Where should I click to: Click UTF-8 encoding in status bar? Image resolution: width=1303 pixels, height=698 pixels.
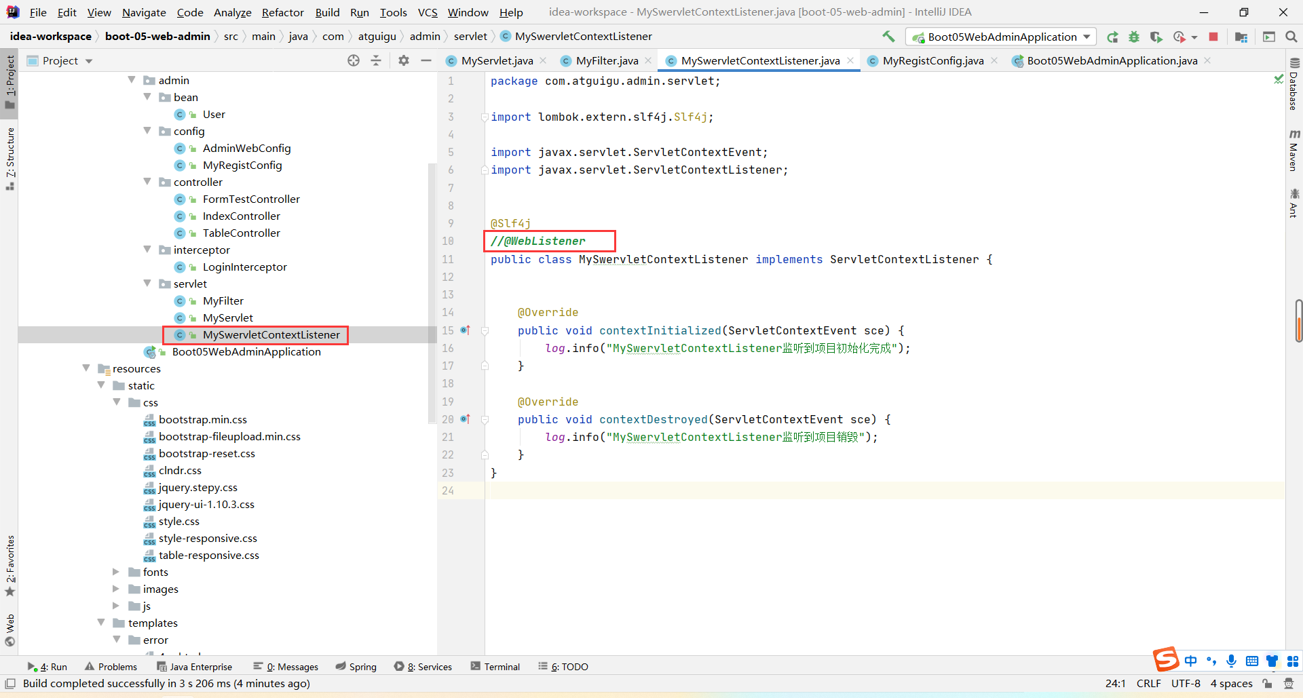click(x=1186, y=683)
